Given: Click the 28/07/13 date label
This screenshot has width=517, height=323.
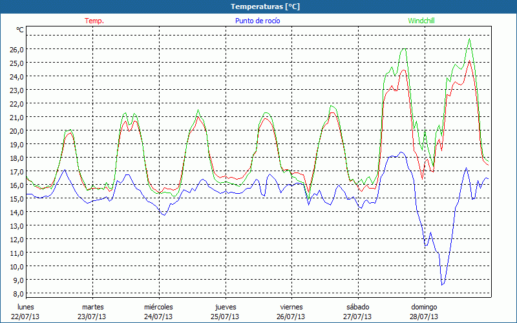Looking at the screenshot, I should (424, 317).
